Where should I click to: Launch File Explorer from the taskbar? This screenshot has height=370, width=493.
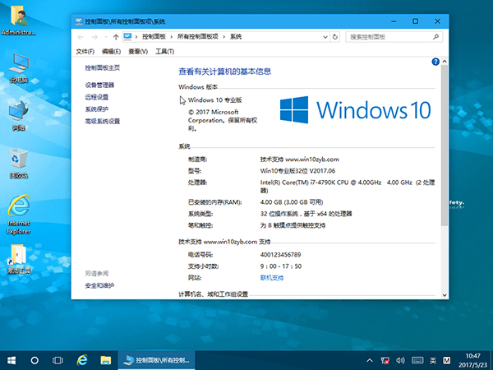point(105,360)
